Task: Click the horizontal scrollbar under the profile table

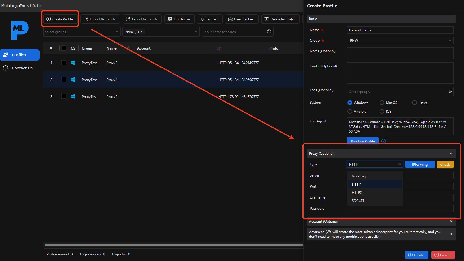Action: [x=174, y=245]
